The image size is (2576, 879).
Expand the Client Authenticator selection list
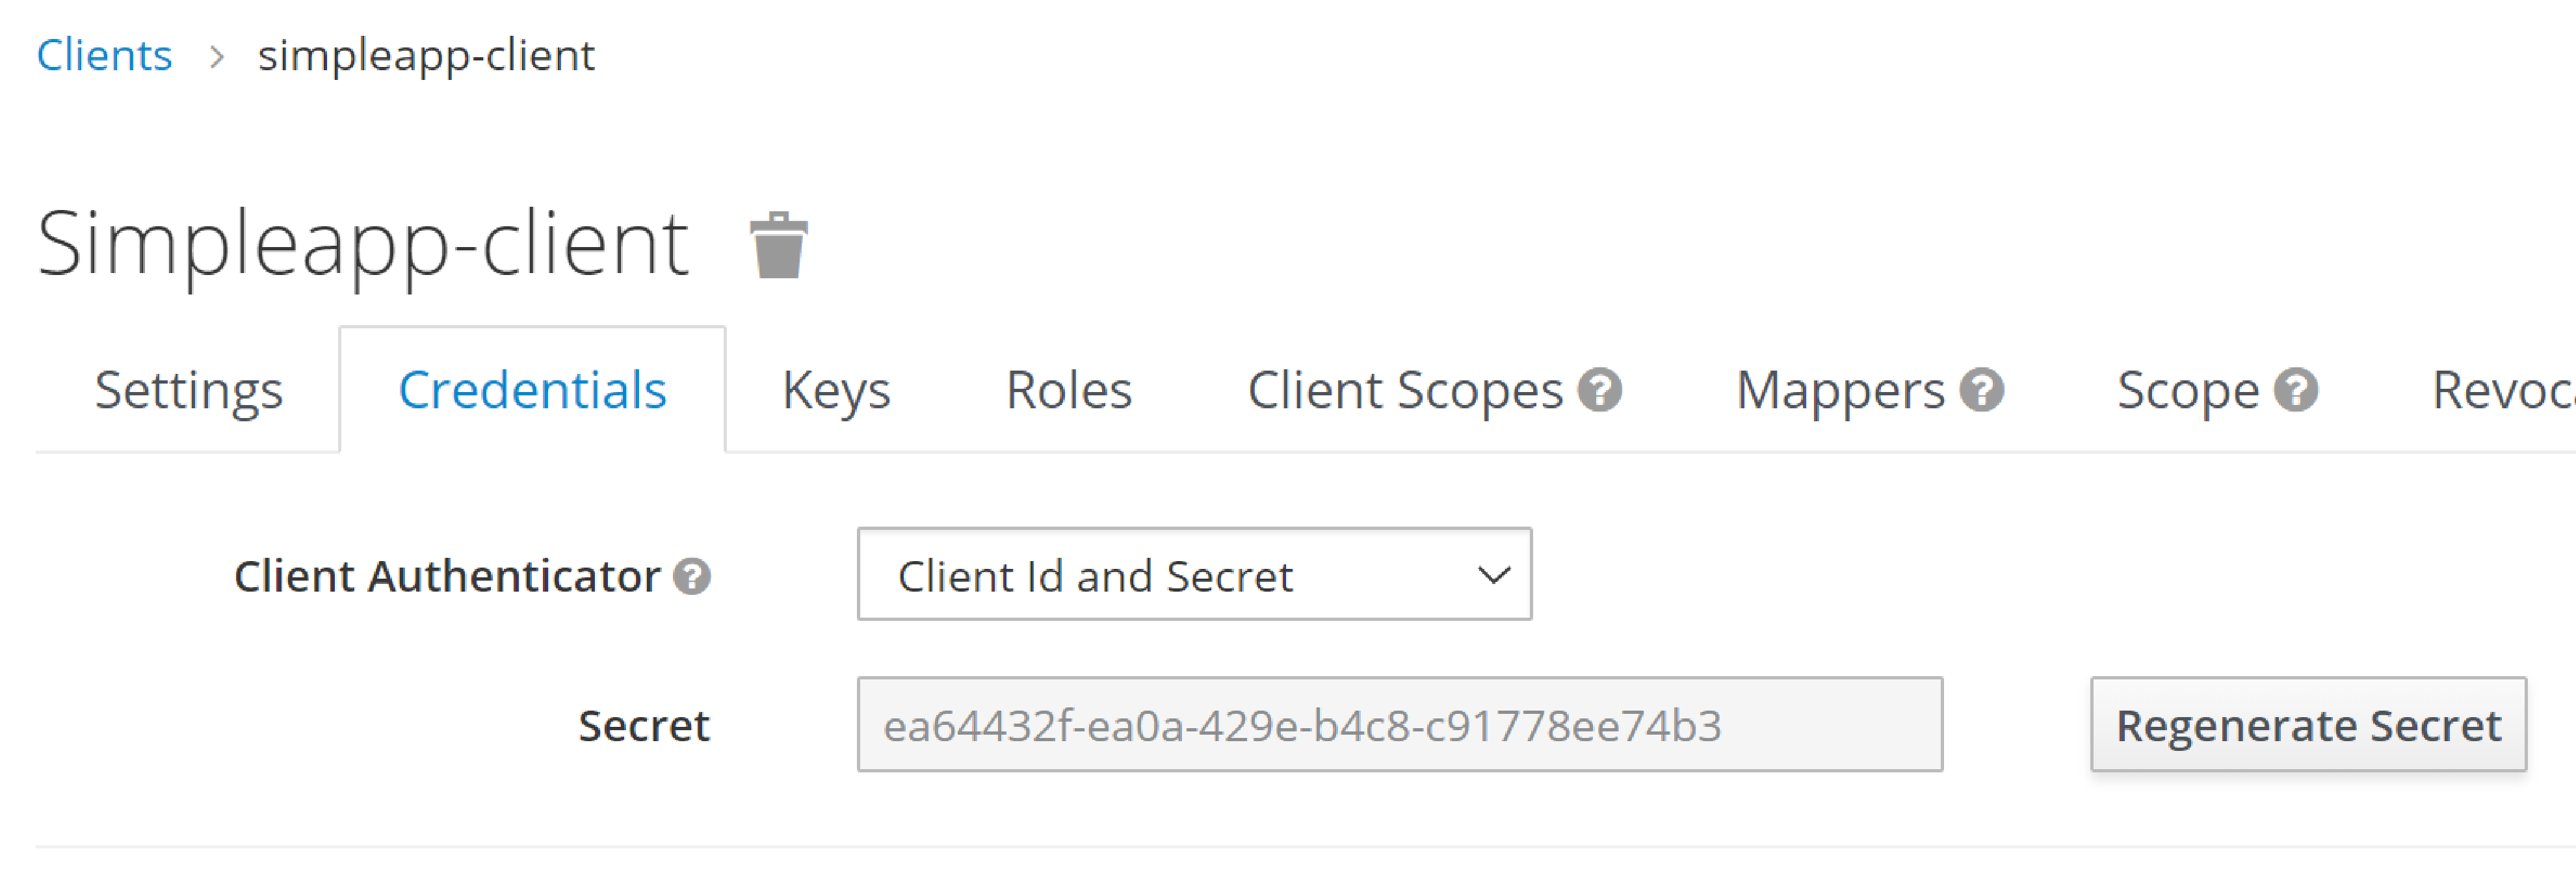tap(1194, 574)
